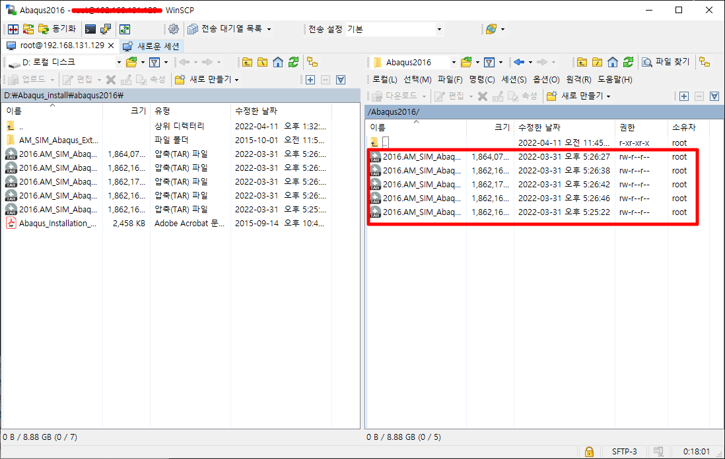Screen dimensions: 725x459
Task: Sort remote files by 소유자 column header
Action: (x=688, y=127)
